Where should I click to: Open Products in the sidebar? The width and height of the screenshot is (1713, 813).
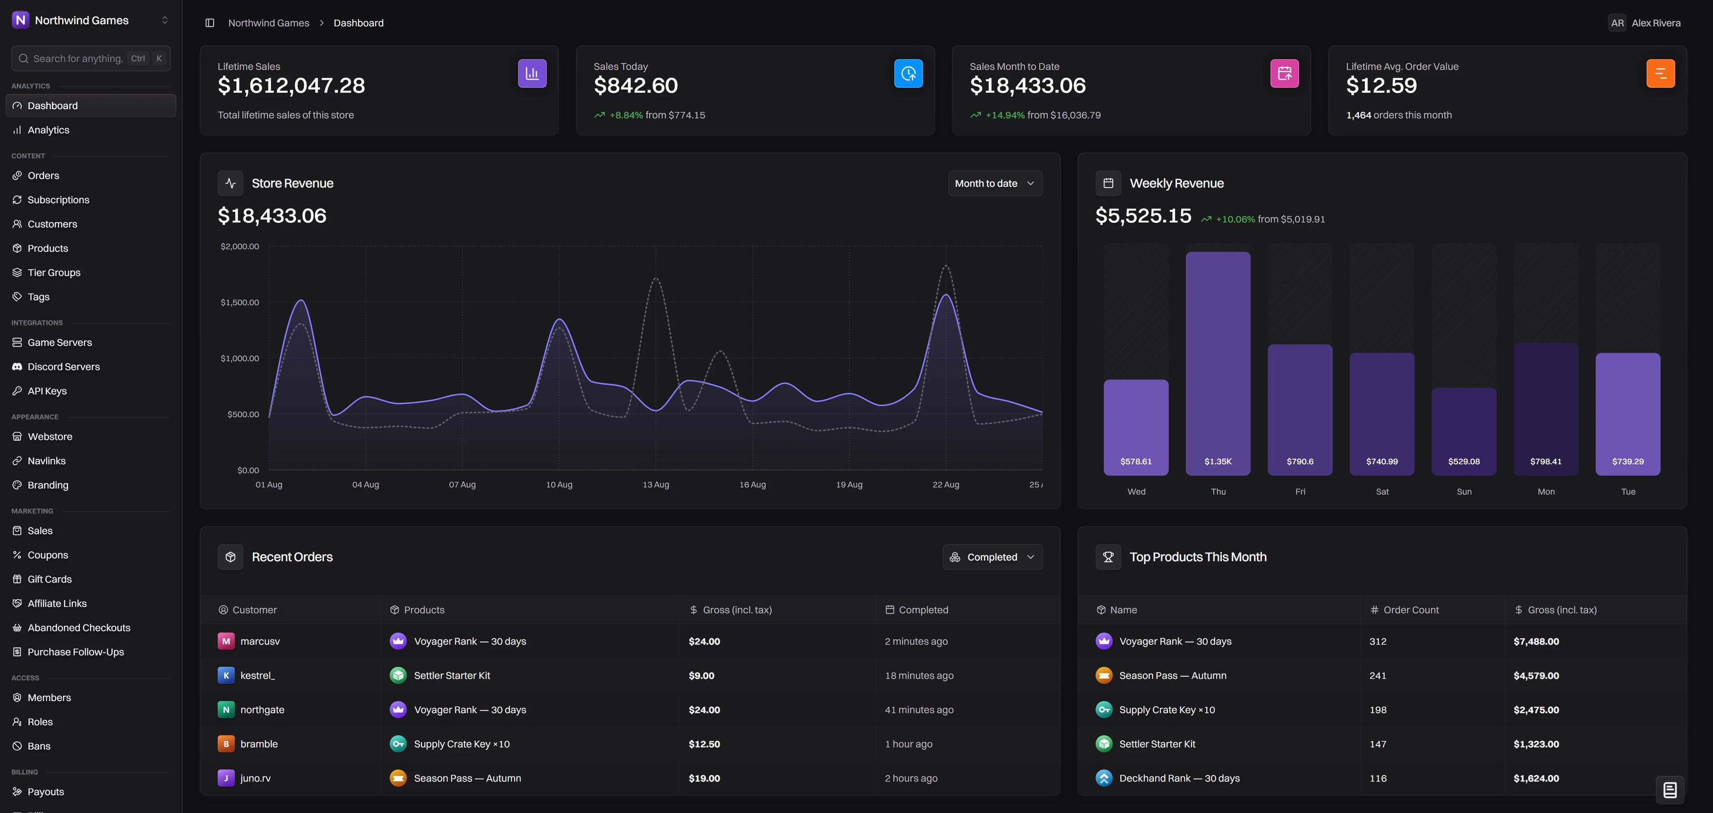pos(91,248)
